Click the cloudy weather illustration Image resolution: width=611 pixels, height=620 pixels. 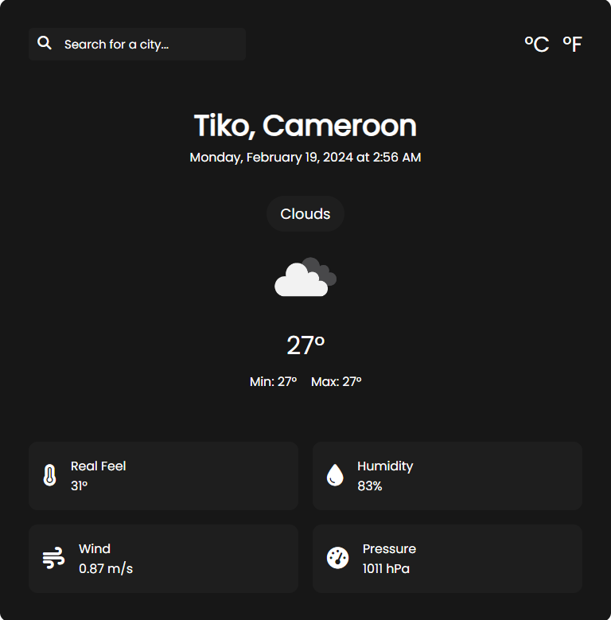pos(305,277)
